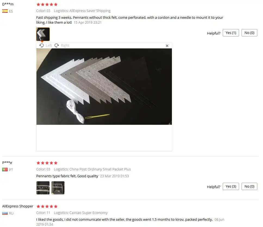This screenshot has width=263, height=227.
Task: Click the AliExpress Shopper star rating
Action: (47, 206)
